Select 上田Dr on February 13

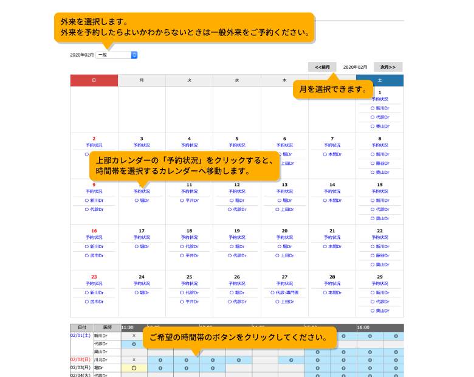(284, 209)
